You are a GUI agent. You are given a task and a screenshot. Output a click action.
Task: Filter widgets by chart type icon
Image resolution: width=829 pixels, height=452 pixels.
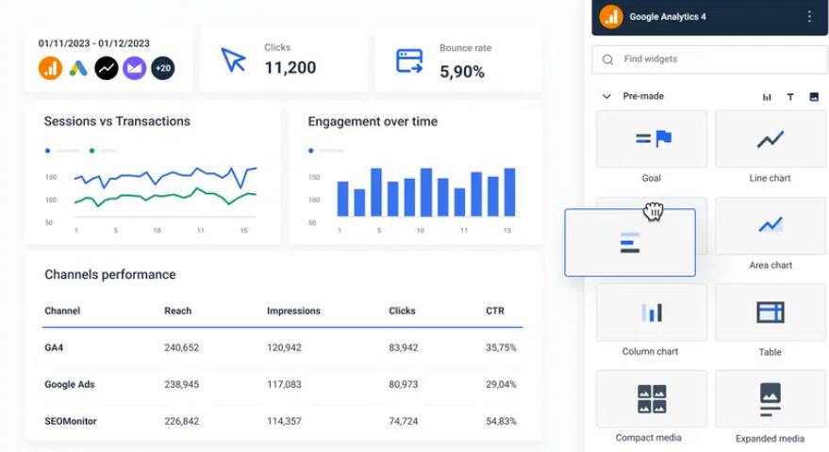coord(767,97)
